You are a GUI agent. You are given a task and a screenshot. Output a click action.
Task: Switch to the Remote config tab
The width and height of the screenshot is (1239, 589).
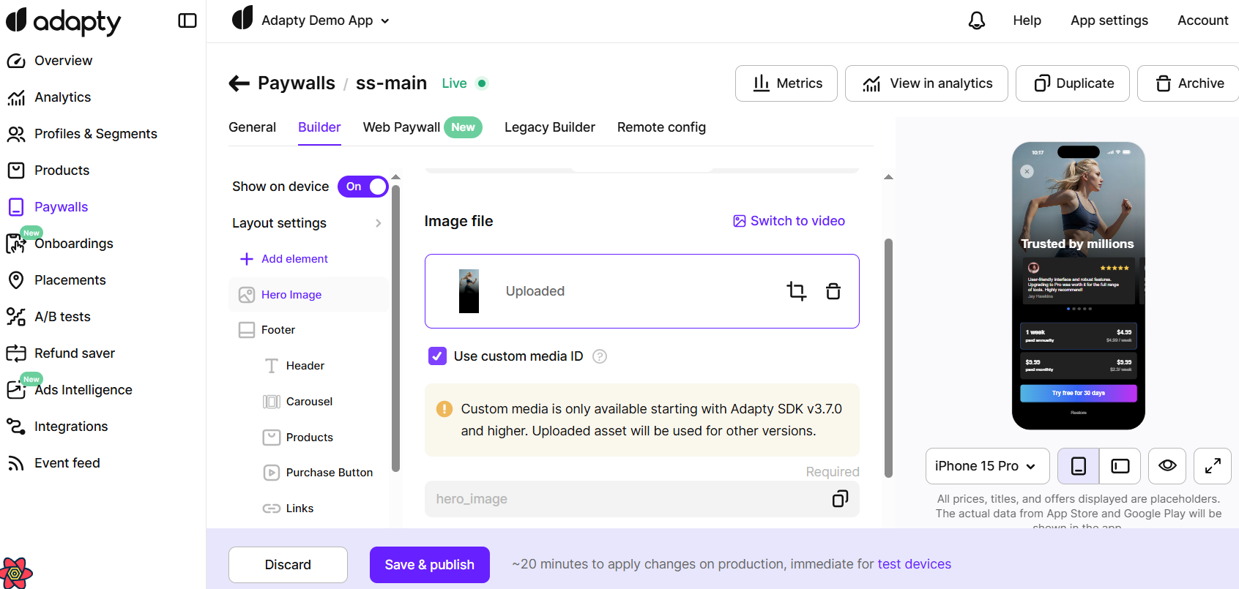[x=661, y=127]
